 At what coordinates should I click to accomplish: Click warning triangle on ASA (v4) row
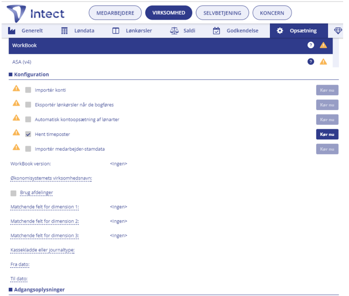(323, 61)
